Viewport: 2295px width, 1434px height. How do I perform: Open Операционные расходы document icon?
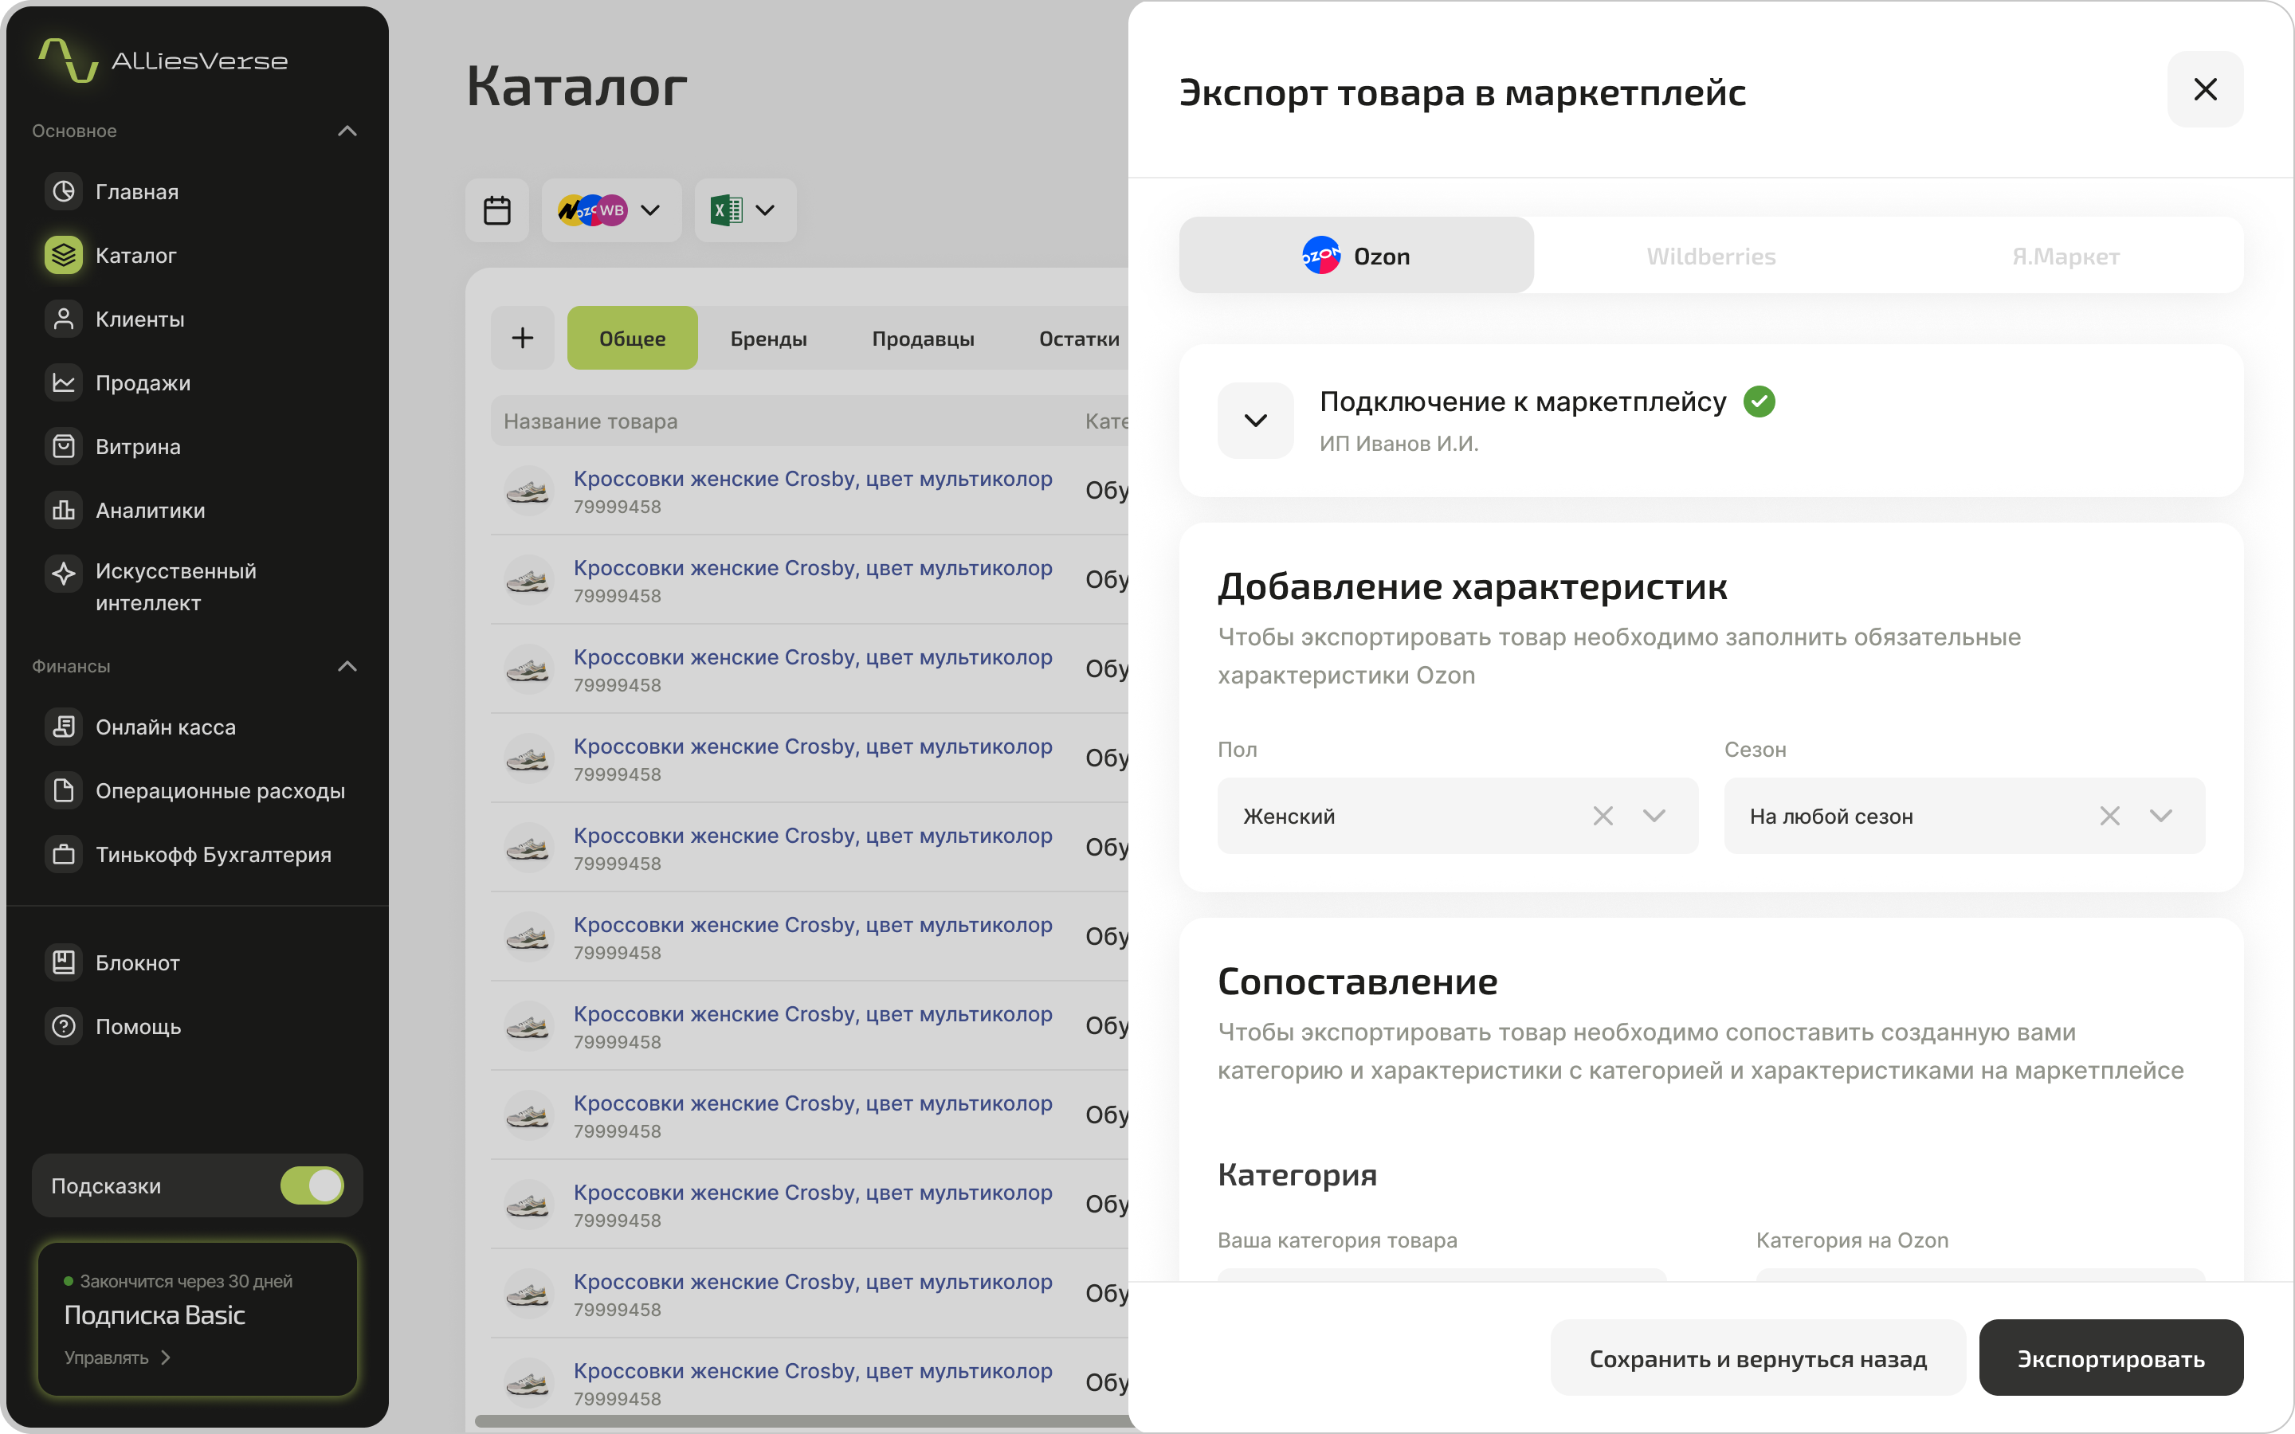point(64,790)
